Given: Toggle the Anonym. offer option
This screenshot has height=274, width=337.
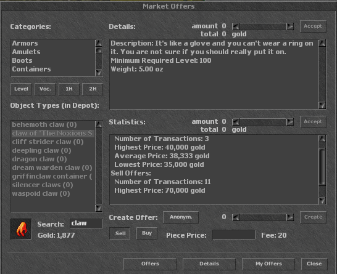Looking at the screenshot, I should tap(181, 217).
